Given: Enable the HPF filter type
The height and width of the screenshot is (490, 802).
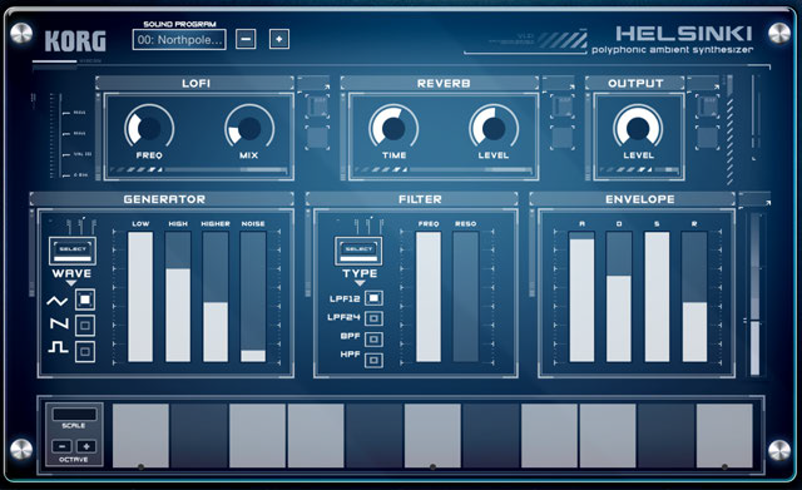Looking at the screenshot, I should [374, 360].
